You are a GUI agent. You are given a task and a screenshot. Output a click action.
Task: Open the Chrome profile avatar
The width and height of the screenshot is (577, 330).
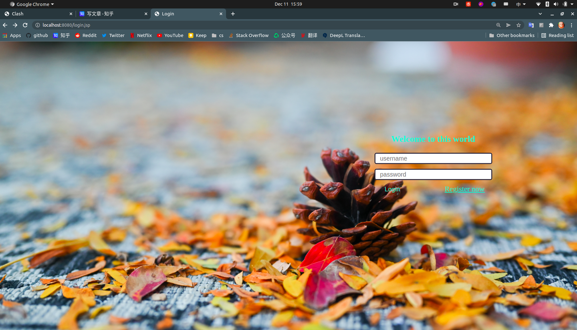coord(561,25)
